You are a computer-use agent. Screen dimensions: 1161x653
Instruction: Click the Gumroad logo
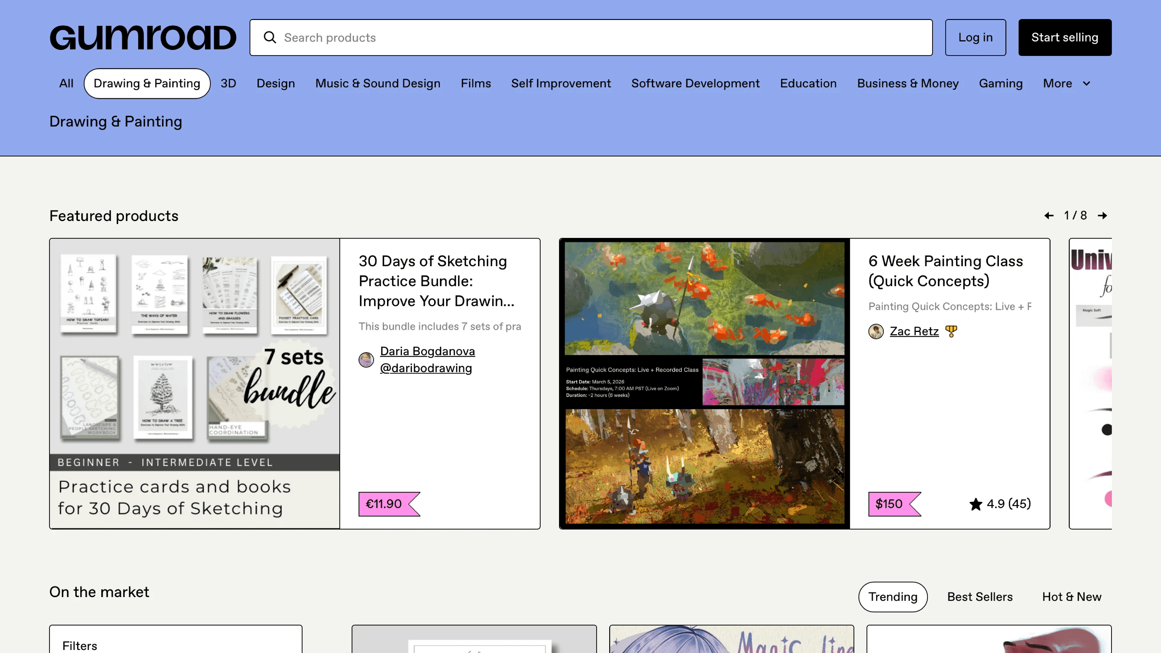tap(143, 37)
